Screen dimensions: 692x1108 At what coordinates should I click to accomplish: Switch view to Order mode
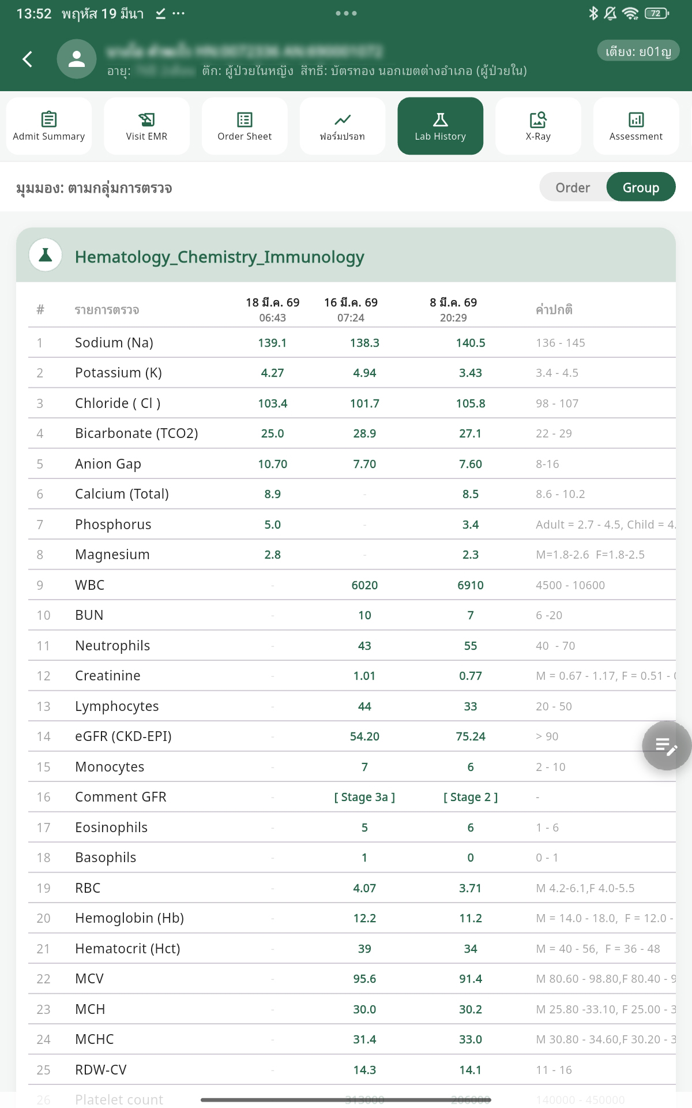coord(573,188)
